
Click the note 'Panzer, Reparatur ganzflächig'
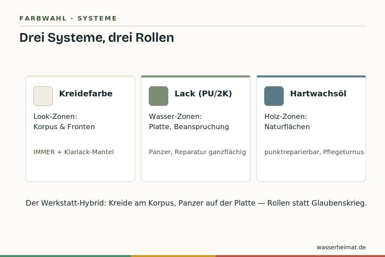(x=197, y=152)
